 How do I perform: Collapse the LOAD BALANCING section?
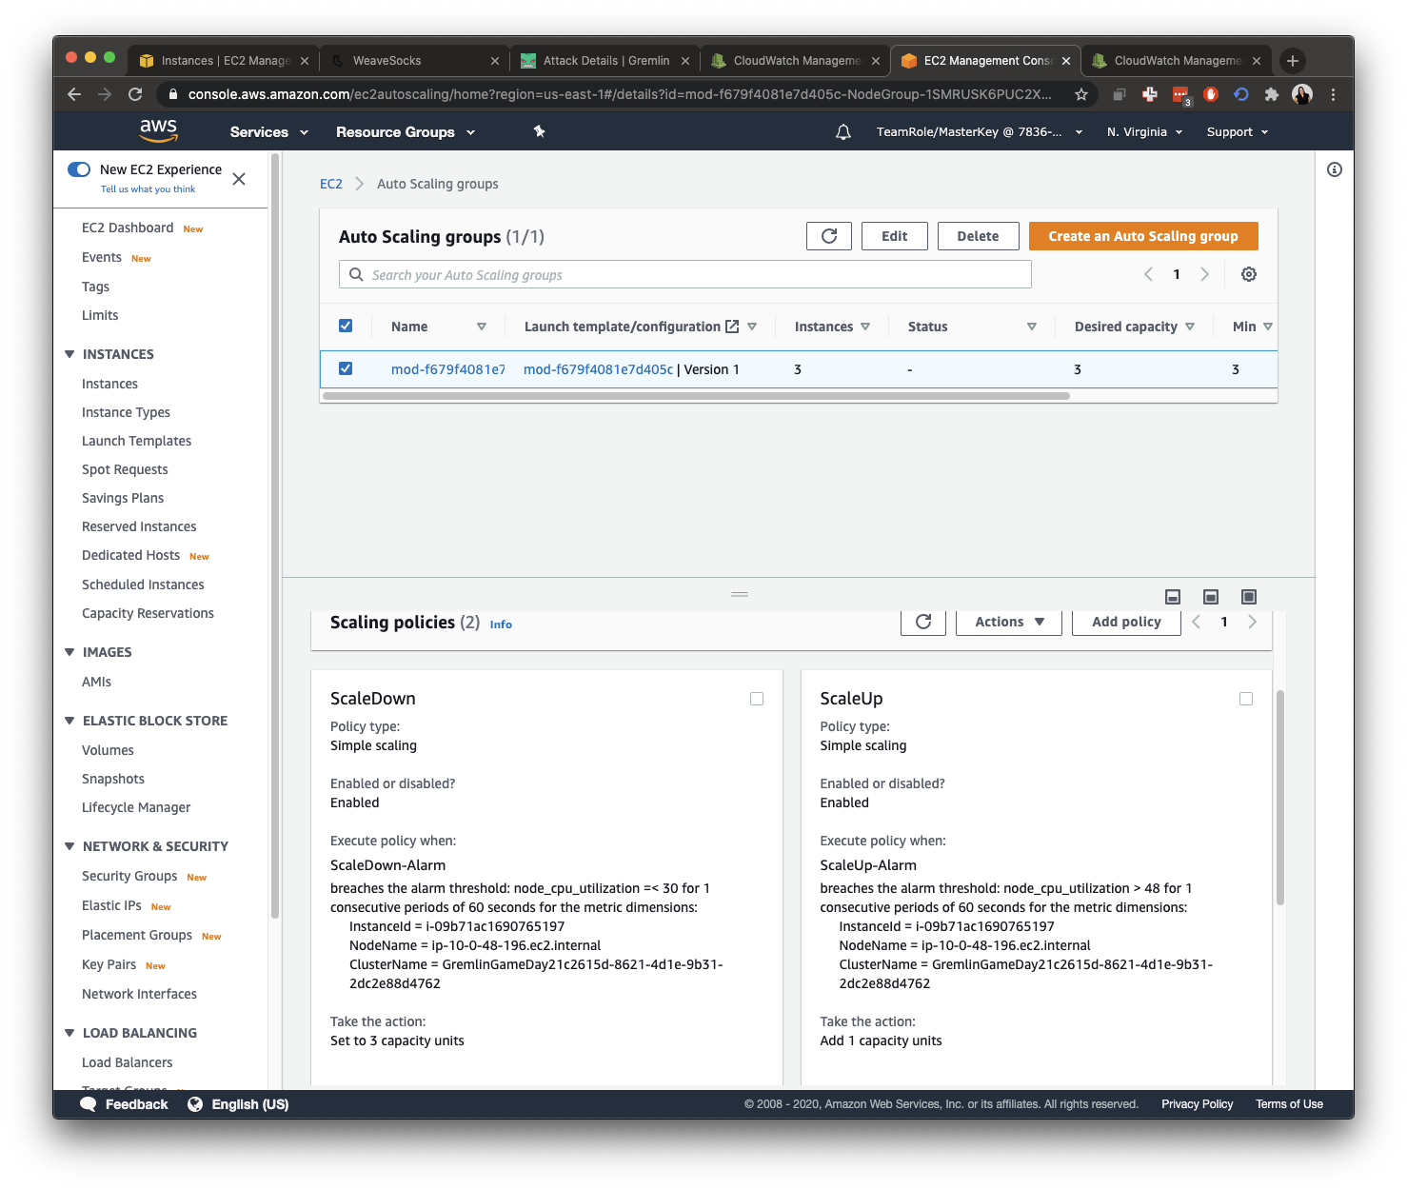click(69, 1033)
